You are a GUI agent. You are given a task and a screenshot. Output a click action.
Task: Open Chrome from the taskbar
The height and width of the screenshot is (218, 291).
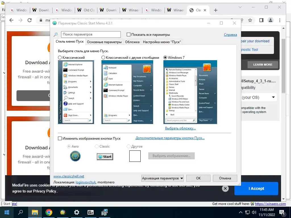tap(49, 212)
